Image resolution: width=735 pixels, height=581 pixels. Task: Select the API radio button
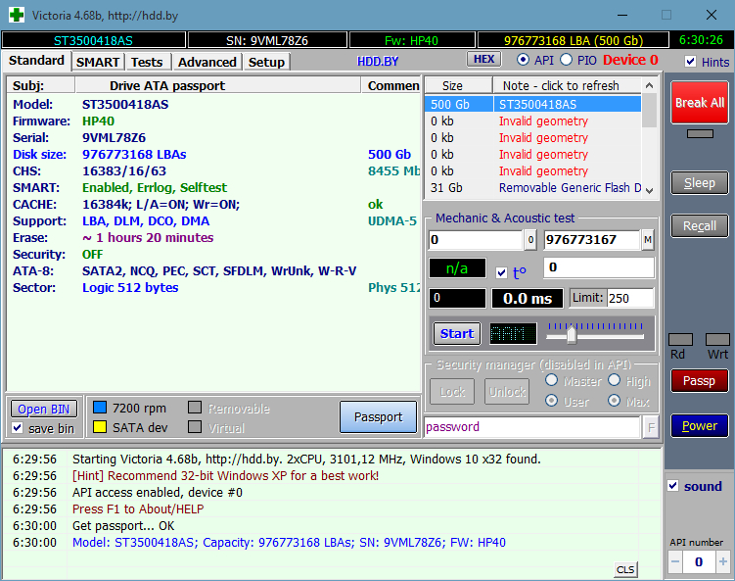point(523,60)
